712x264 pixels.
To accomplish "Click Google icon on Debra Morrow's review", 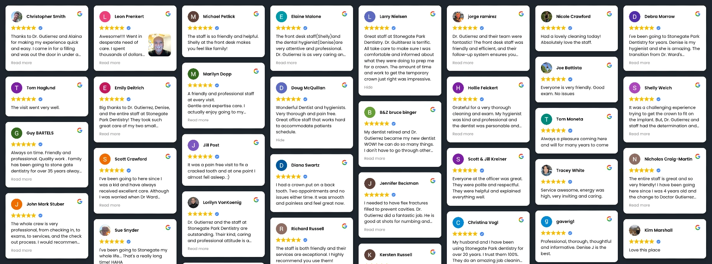I will [x=698, y=14].
